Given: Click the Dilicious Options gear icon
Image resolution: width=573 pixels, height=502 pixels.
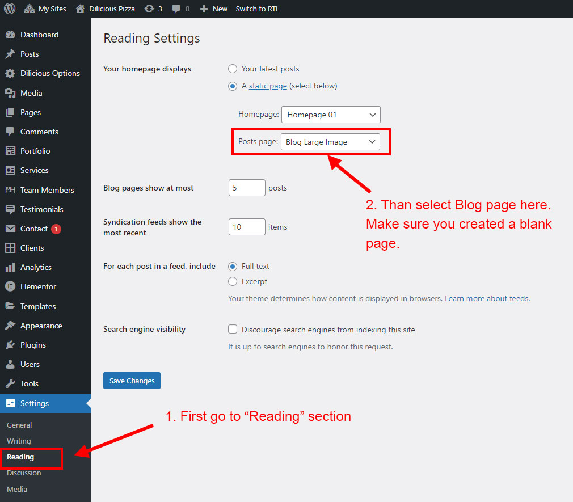Looking at the screenshot, I should (10, 73).
